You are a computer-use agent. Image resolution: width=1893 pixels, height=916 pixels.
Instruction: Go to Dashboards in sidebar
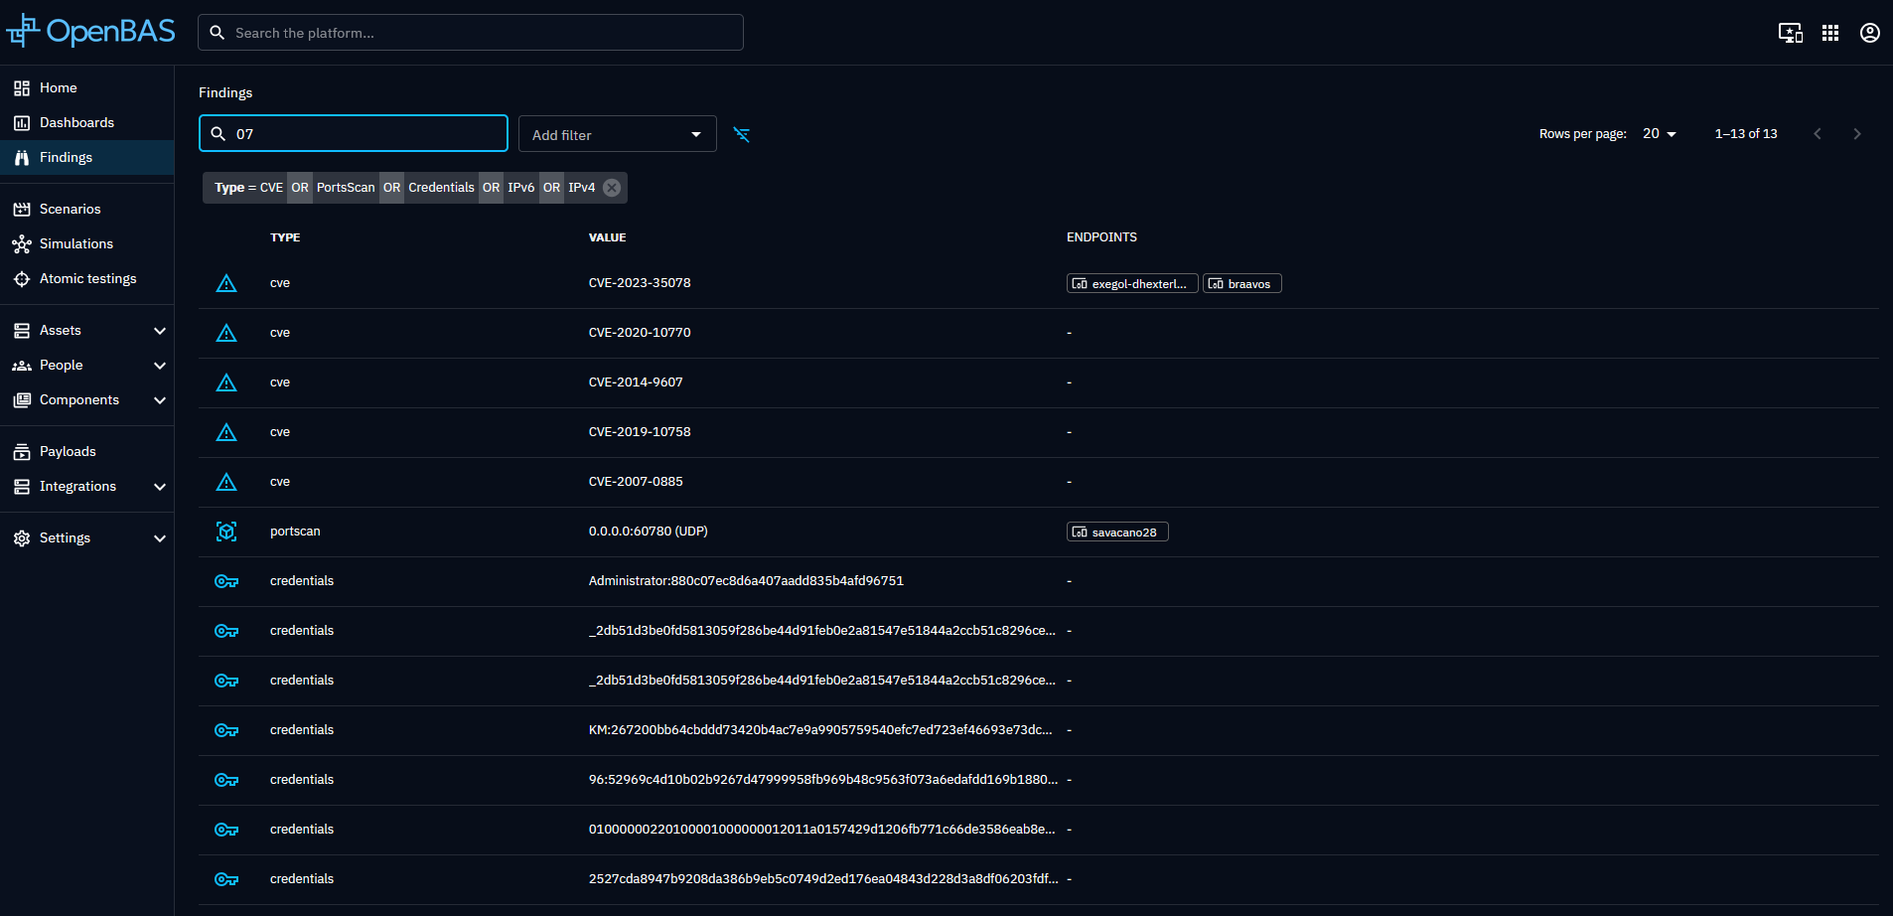pyautogui.click(x=76, y=123)
